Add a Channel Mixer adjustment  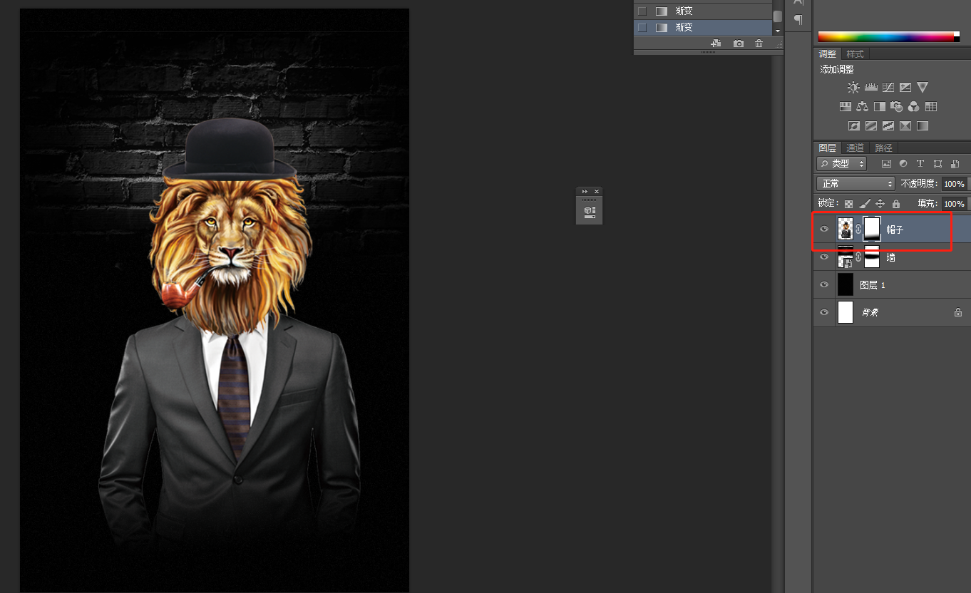coord(914,107)
